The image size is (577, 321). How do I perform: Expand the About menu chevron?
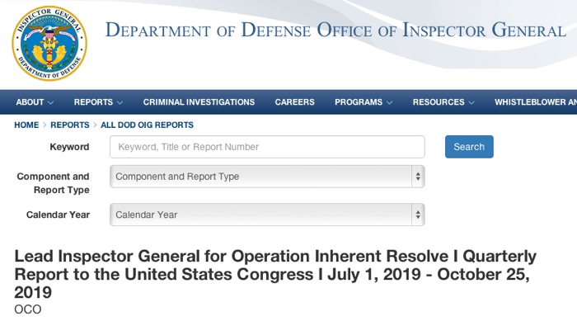(51, 102)
